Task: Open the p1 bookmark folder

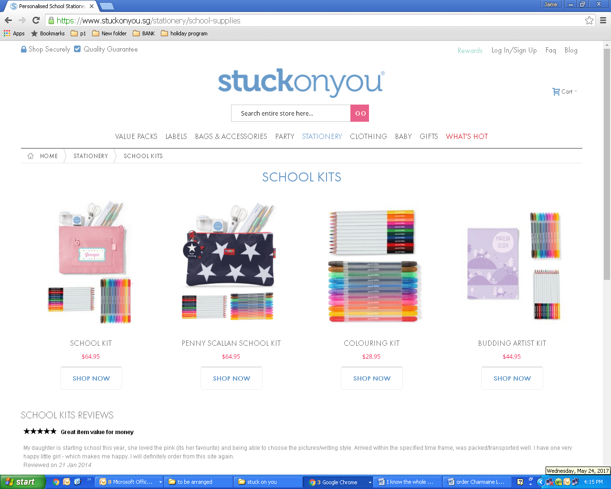Action: coord(78,33)
